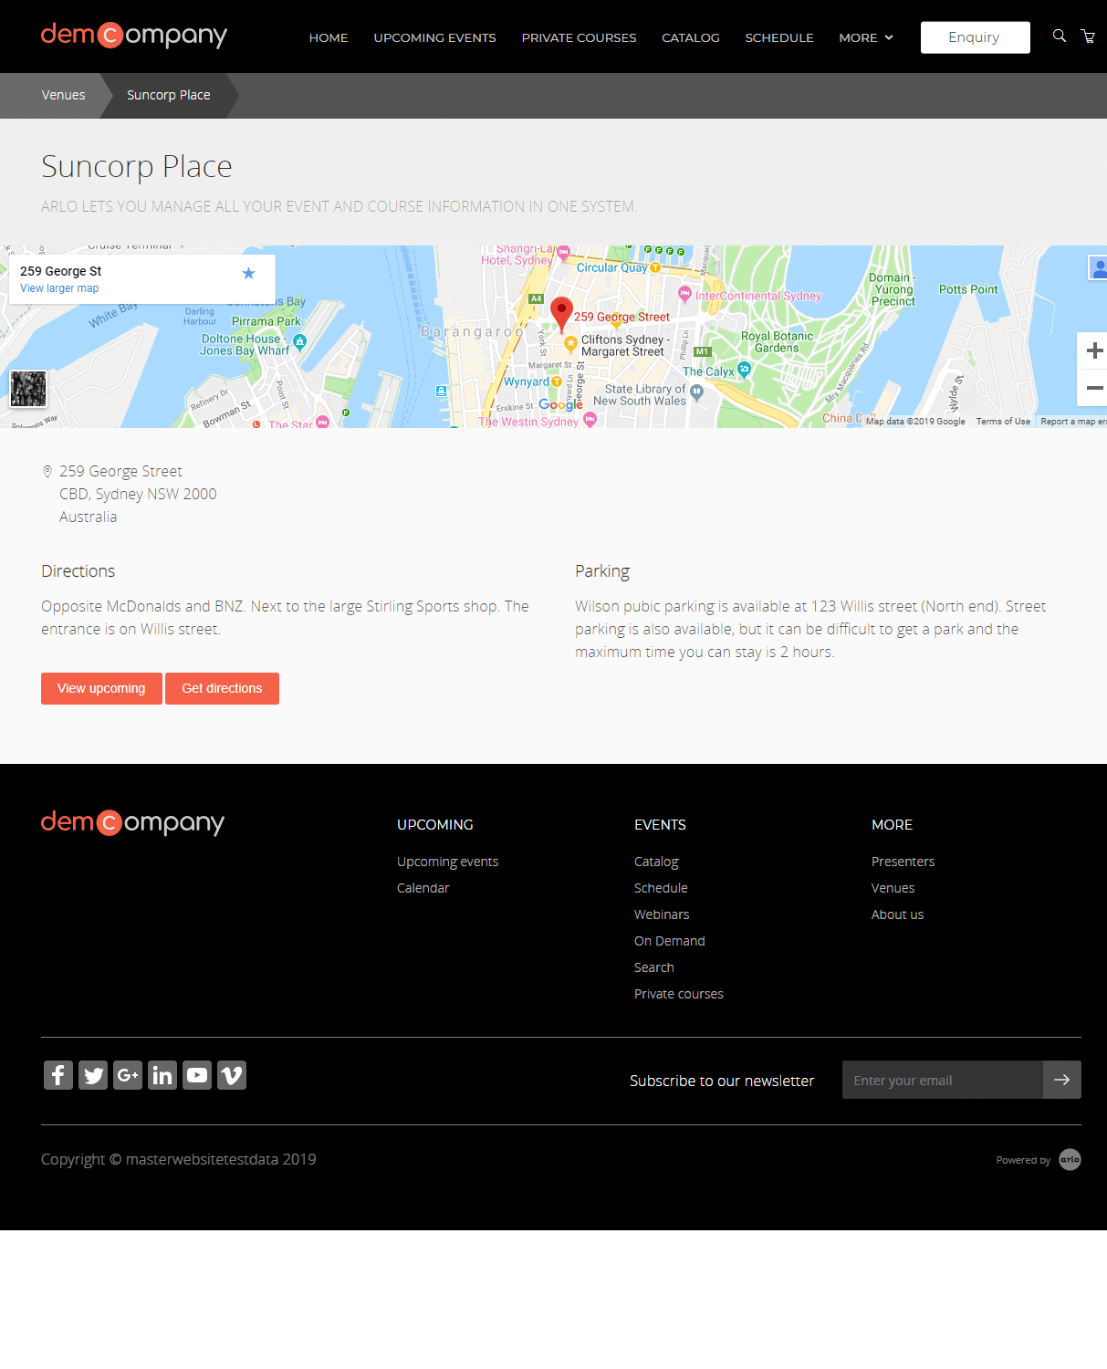This screenshot has height=1369, width=1107.
Task: Click the InterContinental Sydney hotel marker
Action: tap(684, 294)
